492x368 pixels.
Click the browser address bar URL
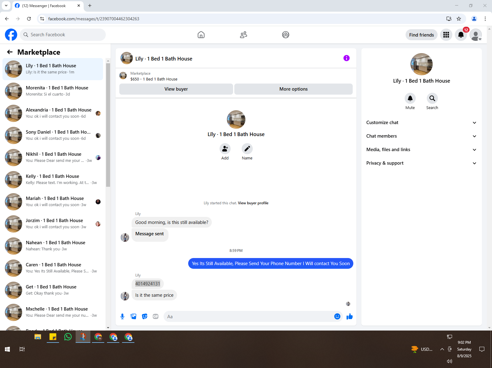coord(93,19)
